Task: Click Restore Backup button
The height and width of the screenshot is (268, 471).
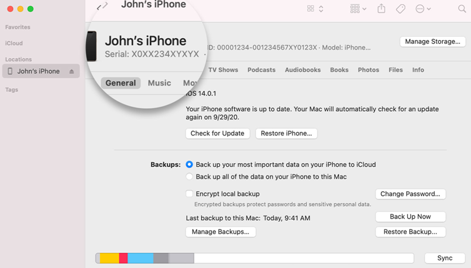Action: [410, 232]
